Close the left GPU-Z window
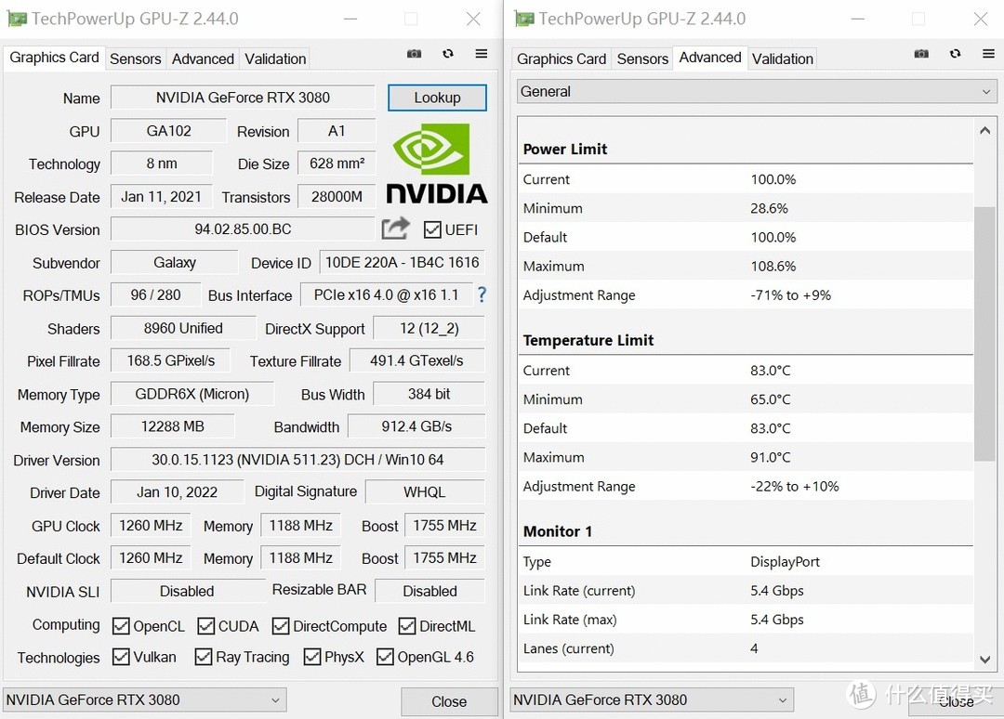Viewport: 1004px width, 719px height. (x=473, y=20)
